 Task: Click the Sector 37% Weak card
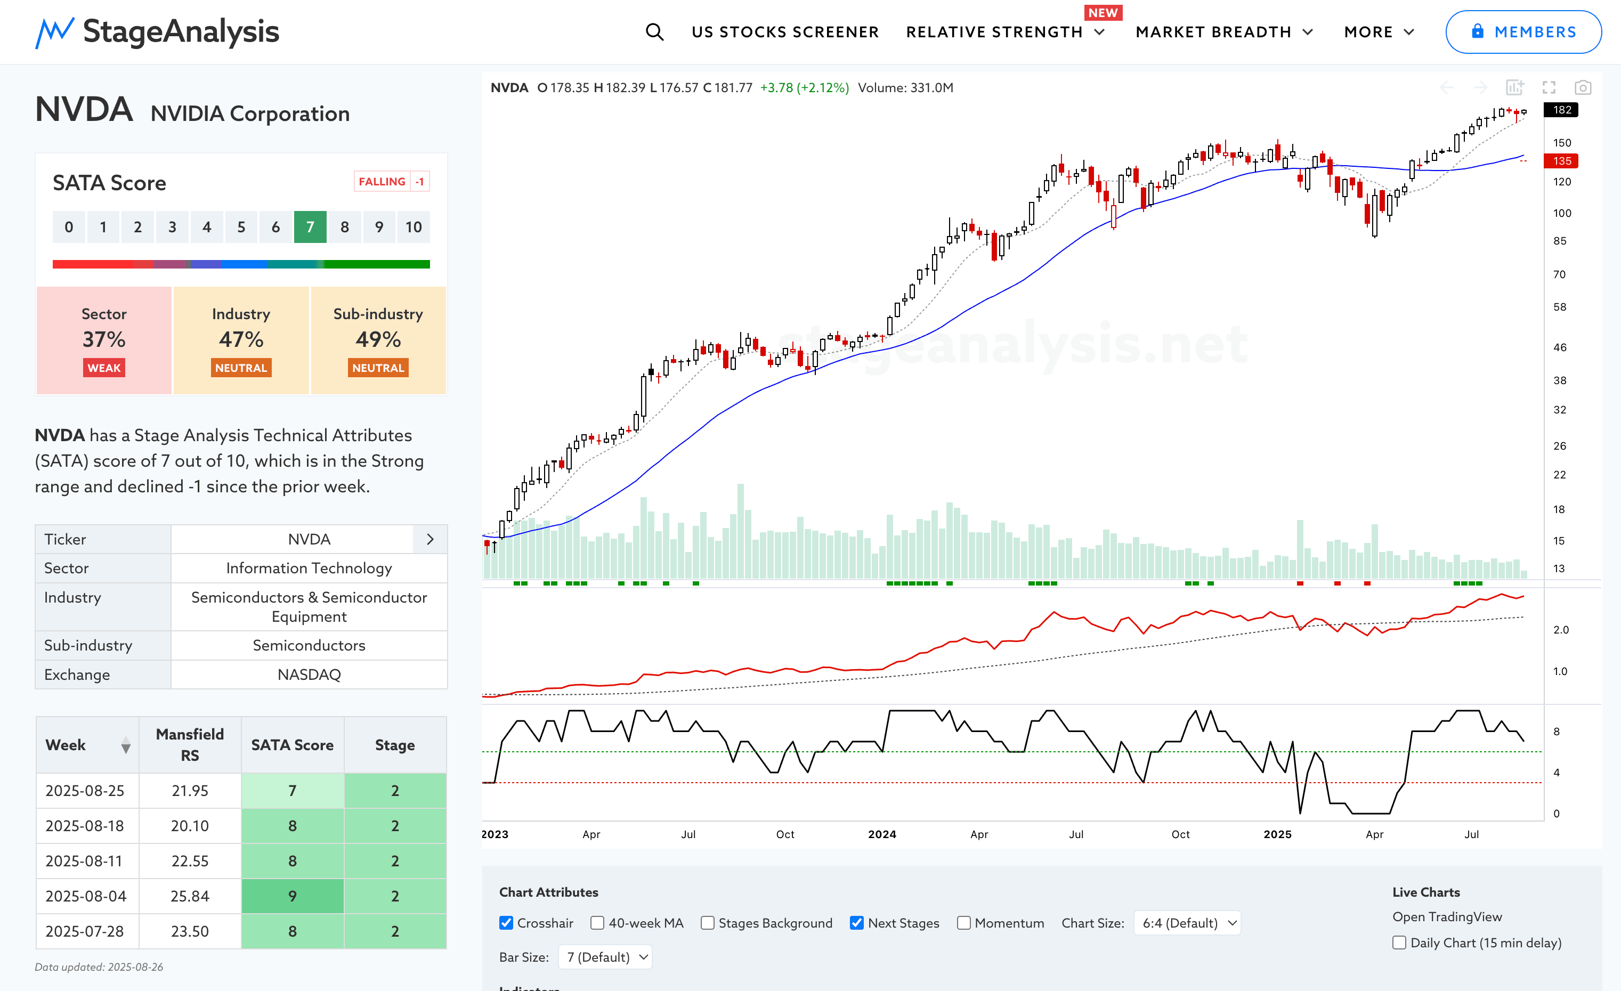coord(104,340)
